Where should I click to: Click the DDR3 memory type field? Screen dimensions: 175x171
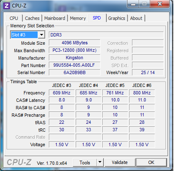(106, 35)
